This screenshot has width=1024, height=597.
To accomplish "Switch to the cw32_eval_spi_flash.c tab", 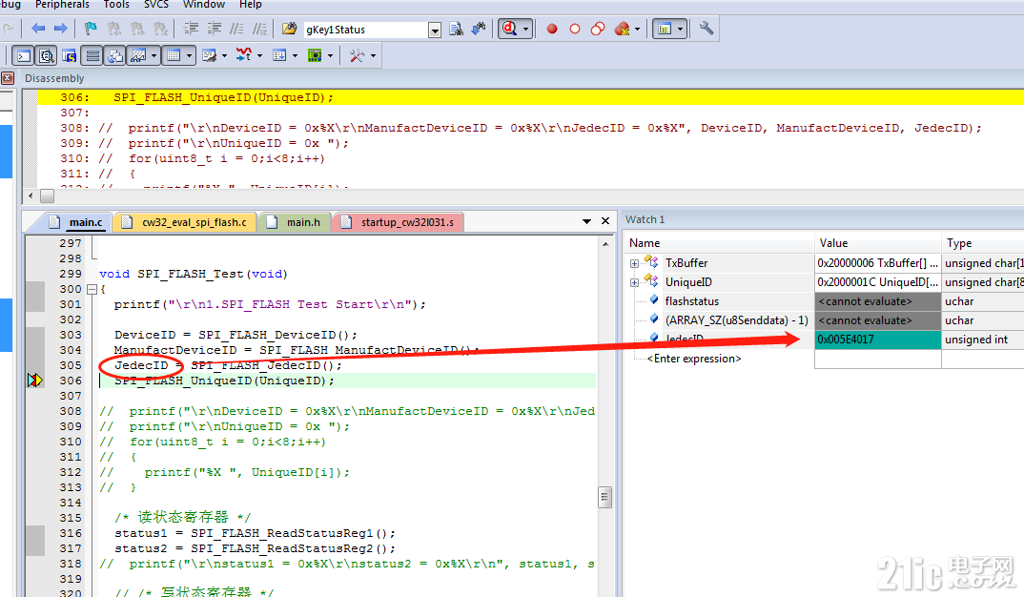I will (185, 222).
